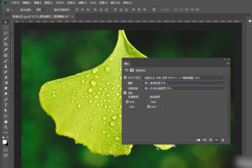The image size is (252, 168).
Task: Open the Properties panel flyout menu
Action: click(x=228, y=64)
